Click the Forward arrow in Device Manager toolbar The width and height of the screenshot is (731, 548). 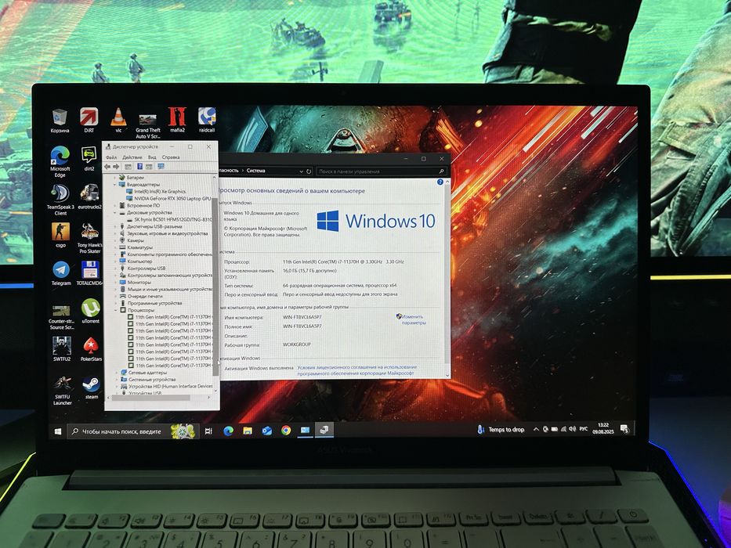[116, 166]
